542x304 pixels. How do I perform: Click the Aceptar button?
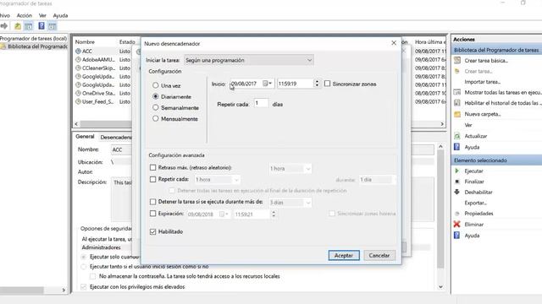click(x=344, y=255)
